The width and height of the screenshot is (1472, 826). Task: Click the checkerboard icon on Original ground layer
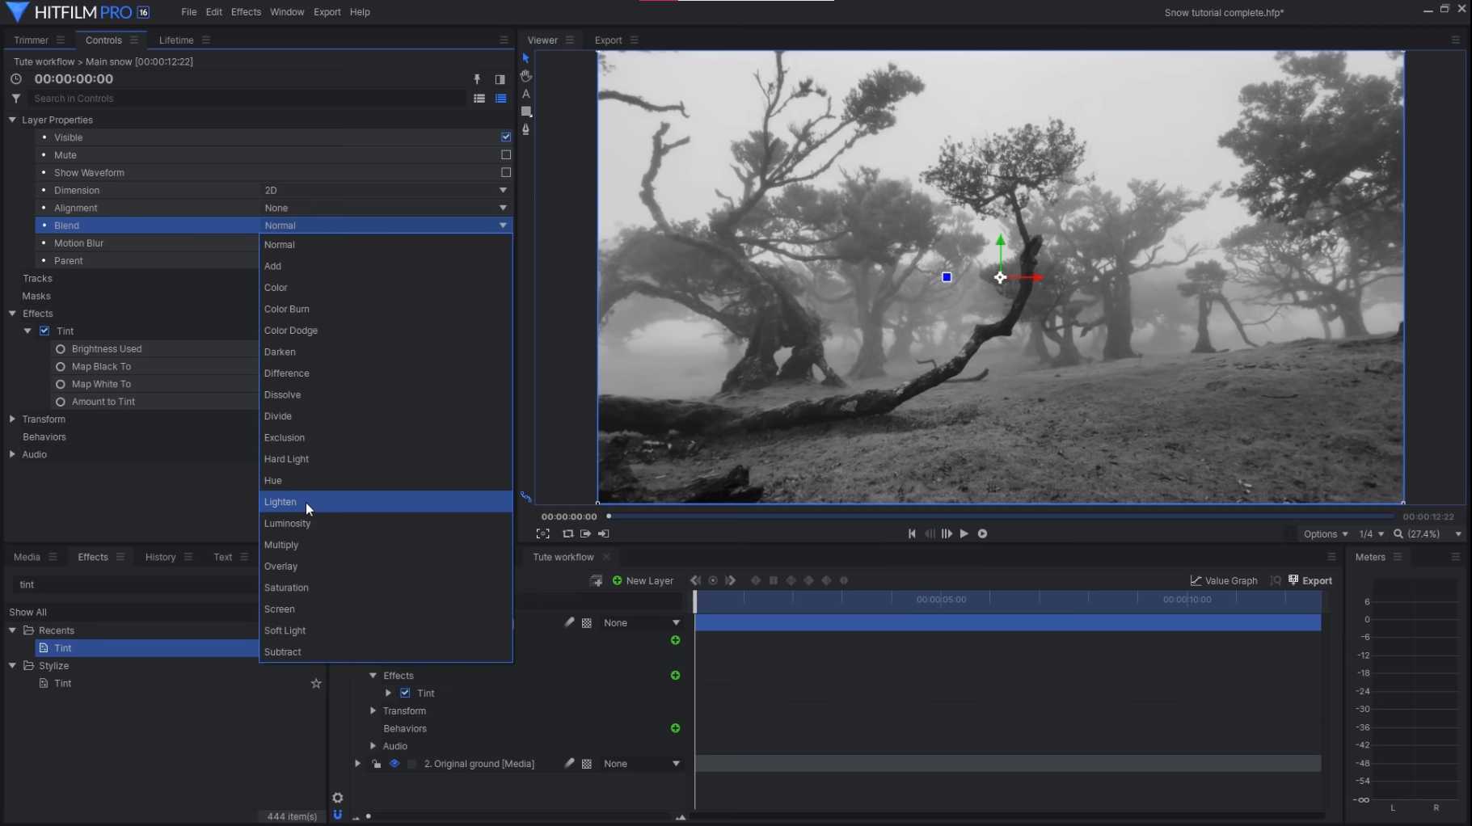pyautogui.click(x=587, y=764)
